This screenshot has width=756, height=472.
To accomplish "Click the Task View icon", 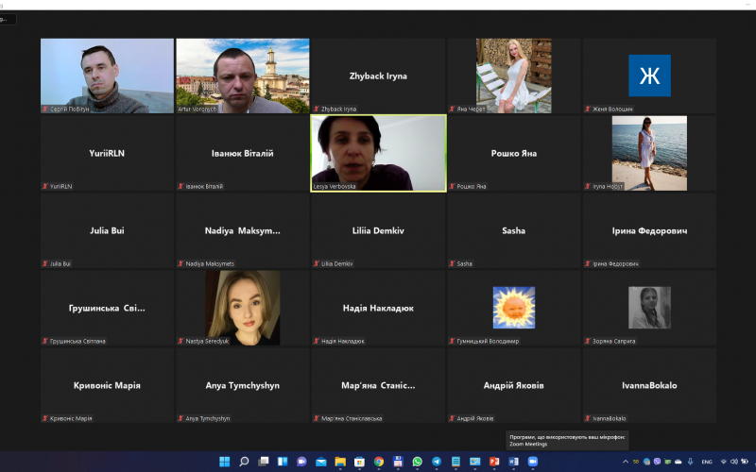I will (264, 462).
